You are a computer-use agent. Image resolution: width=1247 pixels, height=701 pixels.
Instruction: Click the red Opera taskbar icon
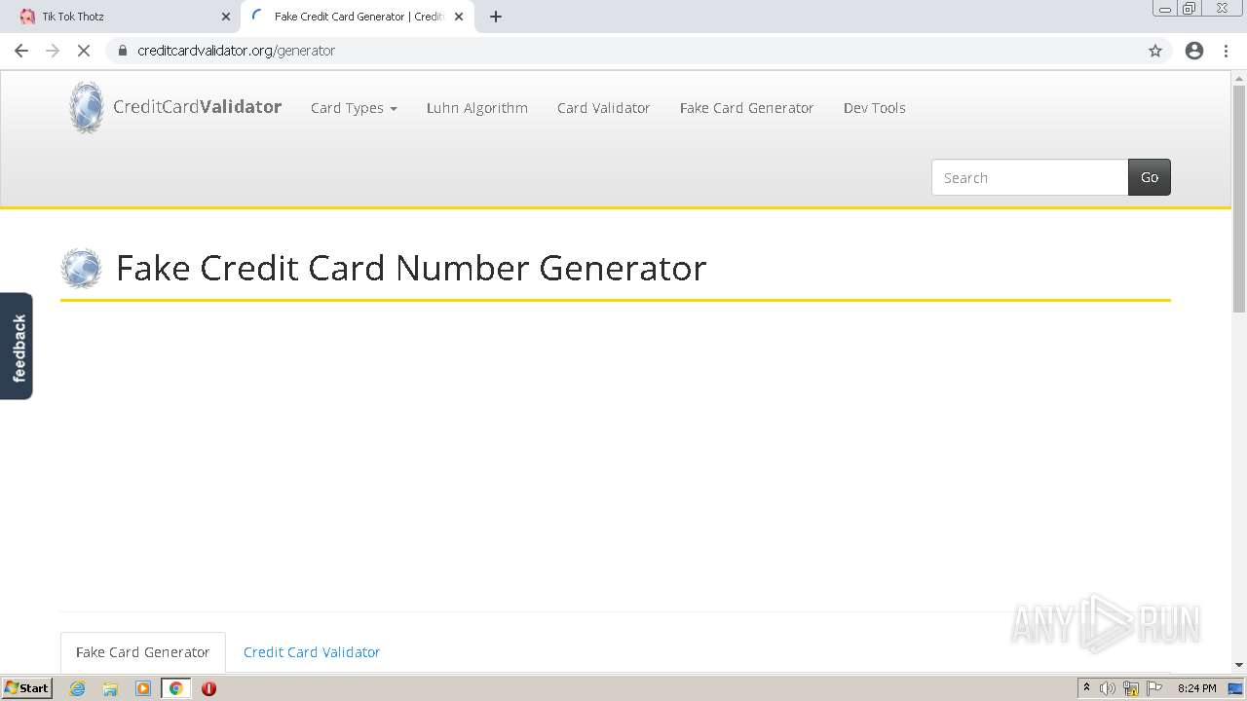(208, 688)
